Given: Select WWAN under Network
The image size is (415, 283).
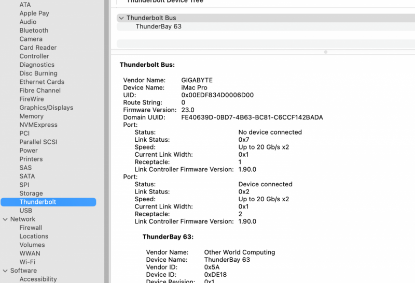Looking at the screenshot, I should click(30, 254).
